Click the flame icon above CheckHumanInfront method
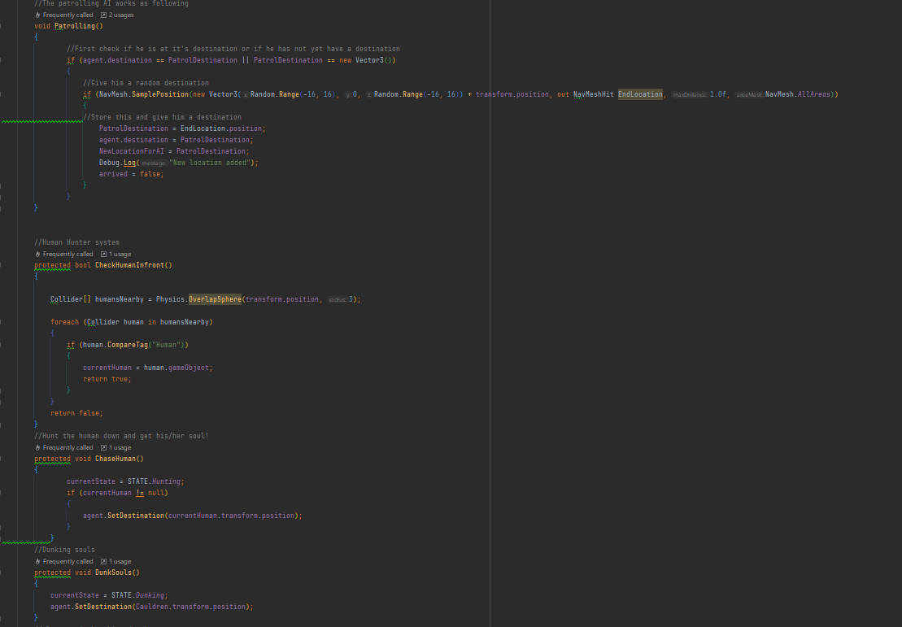Screen dimensions: 902x627 [38, 255]
